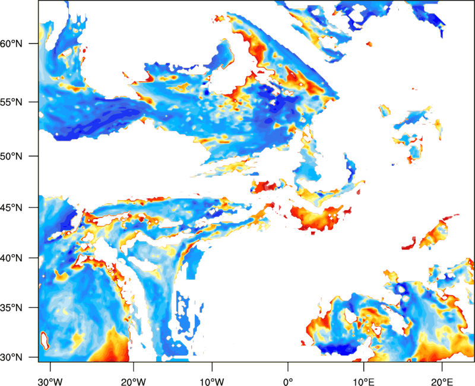Click the 20°E longitude label

point(442,382)
